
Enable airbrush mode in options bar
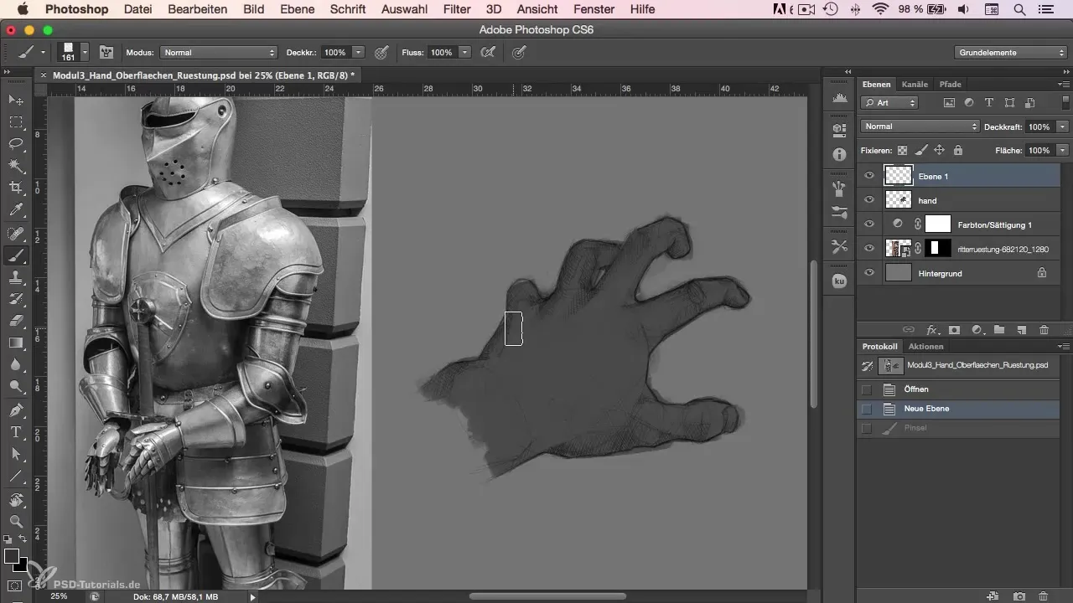[486, 52]
